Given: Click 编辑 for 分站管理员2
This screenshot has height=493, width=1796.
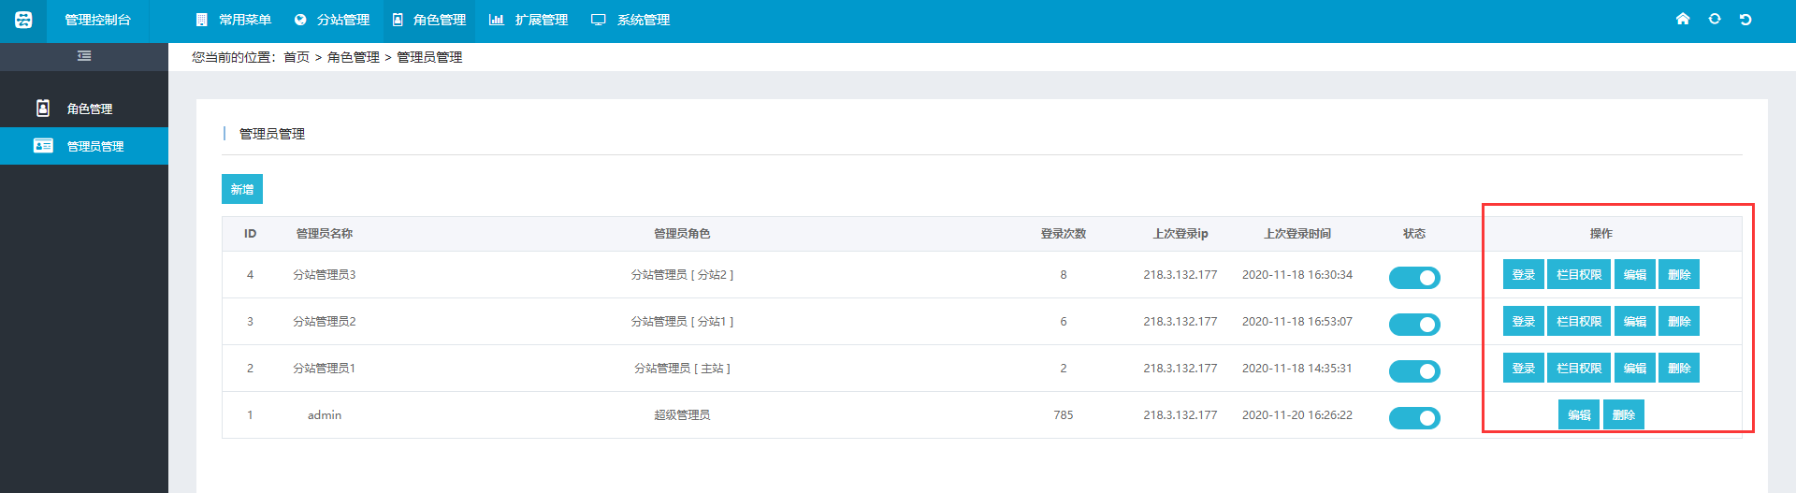Looking at the screenshot, I should (x=1635, y=321).
